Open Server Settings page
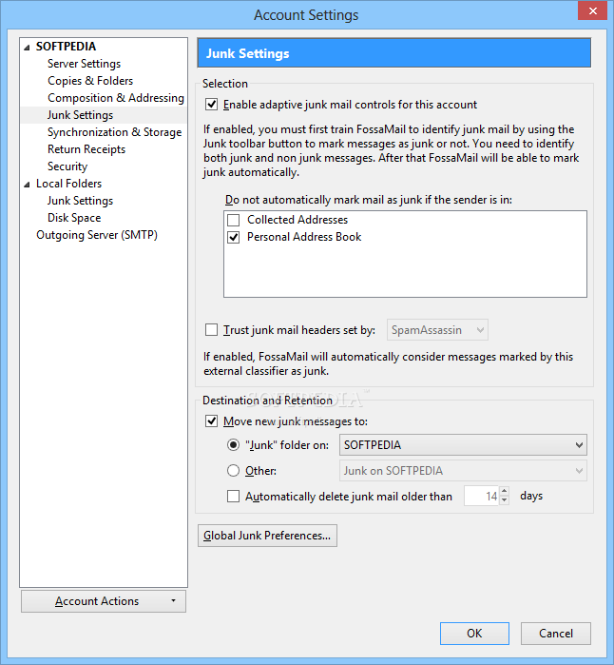The height and width of the screenshot is (665, 614). click(84, 64)
